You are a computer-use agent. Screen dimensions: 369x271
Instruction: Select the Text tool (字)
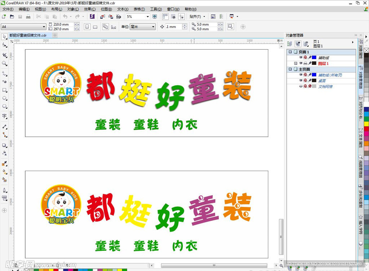pos(4,116)
